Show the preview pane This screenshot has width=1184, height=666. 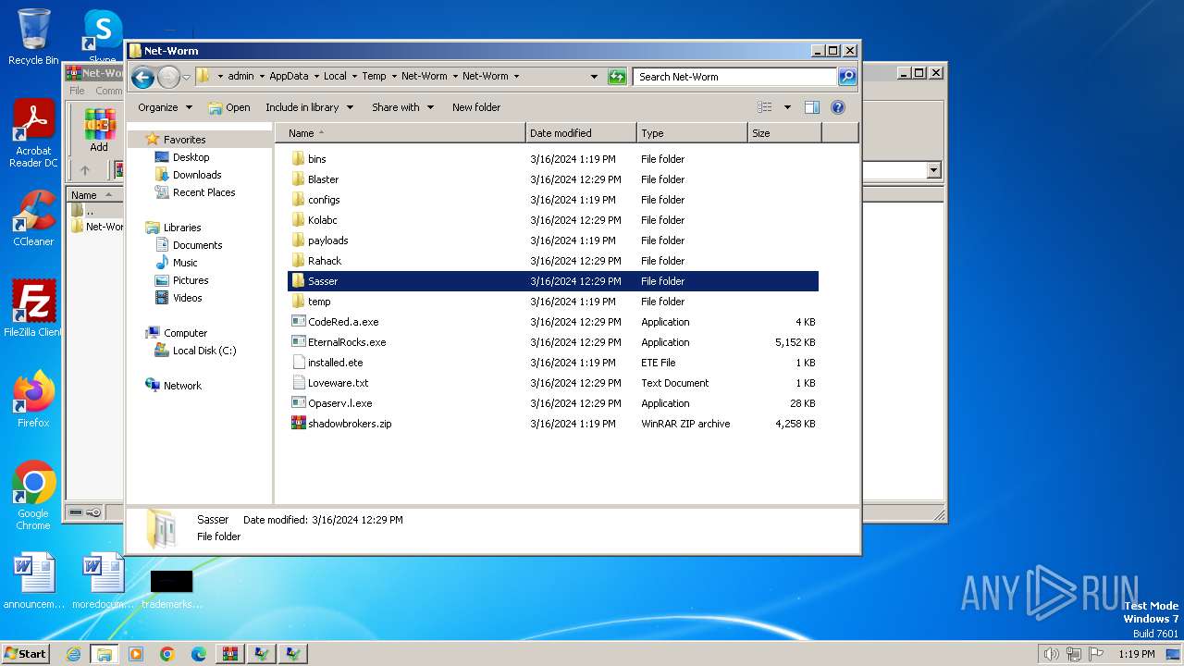tap(811, 107)
